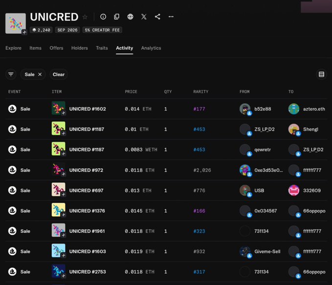Screen dimensions: 332x285
Task: Switch to the Offers tab
Action: click(x=56, y=48)
